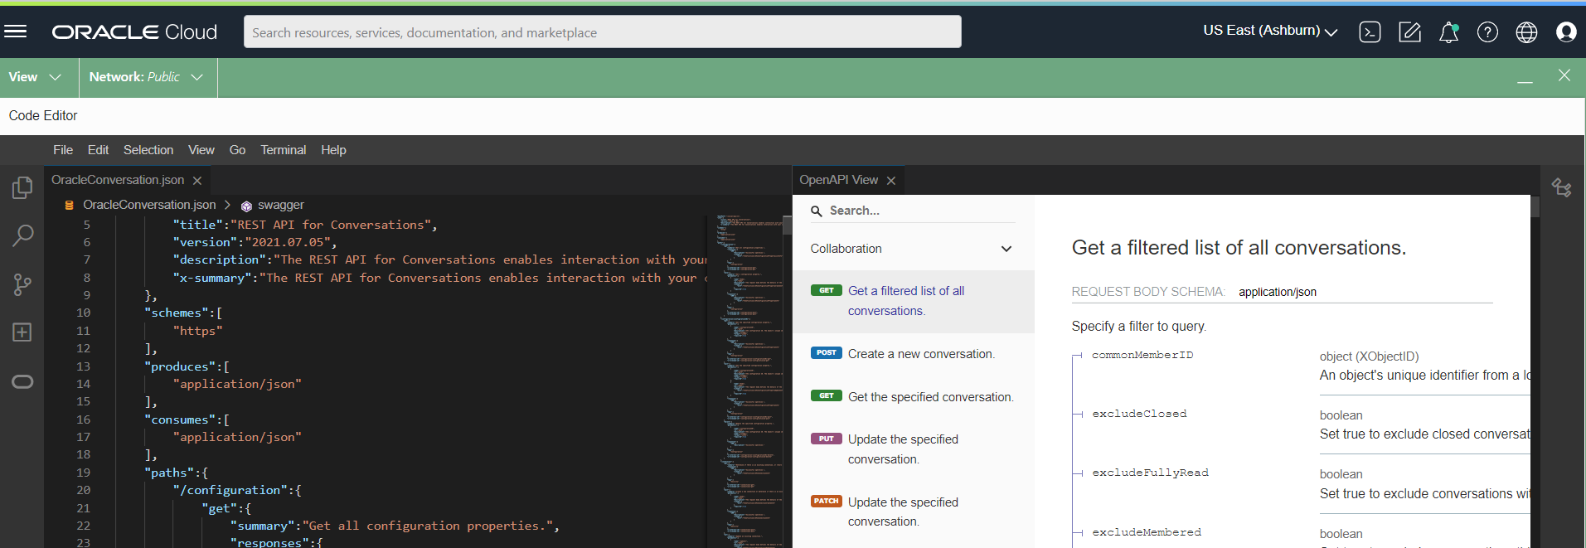Viewport: 1586px width, 548px height.
Task: Click the excludeFullyRead property name
Action: tap(1150, 473)
